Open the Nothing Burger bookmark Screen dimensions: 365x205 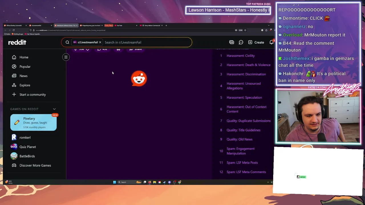coord(17,34)
